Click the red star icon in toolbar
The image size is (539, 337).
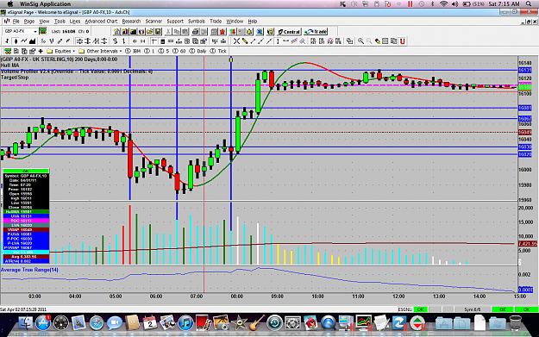tap(222, 32)
